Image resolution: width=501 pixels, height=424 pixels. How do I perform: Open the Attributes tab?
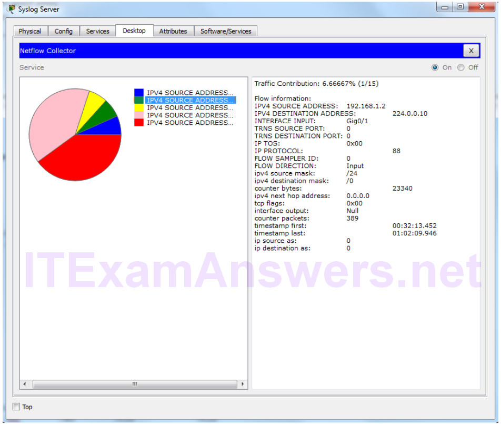(x=173, y=31)
